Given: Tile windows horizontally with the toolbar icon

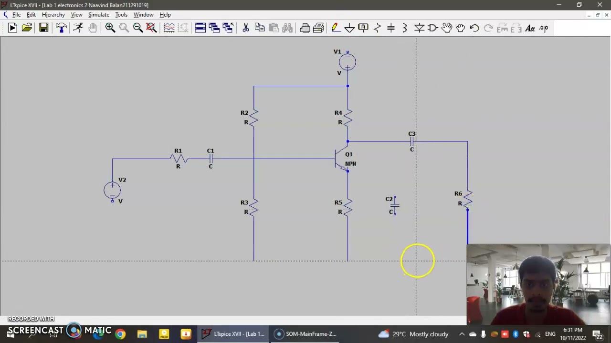Looking at the screenshot, I should [x=200, y=28].
